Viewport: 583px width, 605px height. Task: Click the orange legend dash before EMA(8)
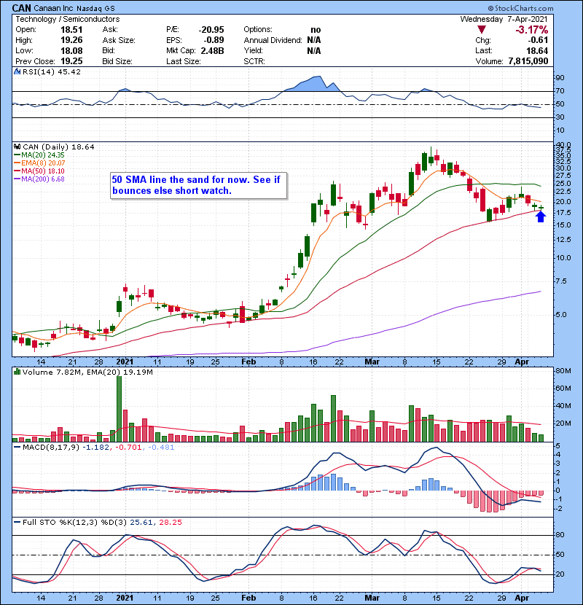pyautogui.click(x=17, y=163)
